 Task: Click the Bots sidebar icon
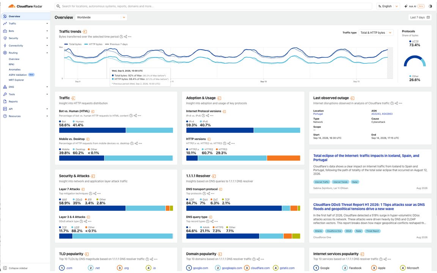click(x=5, y=31)
